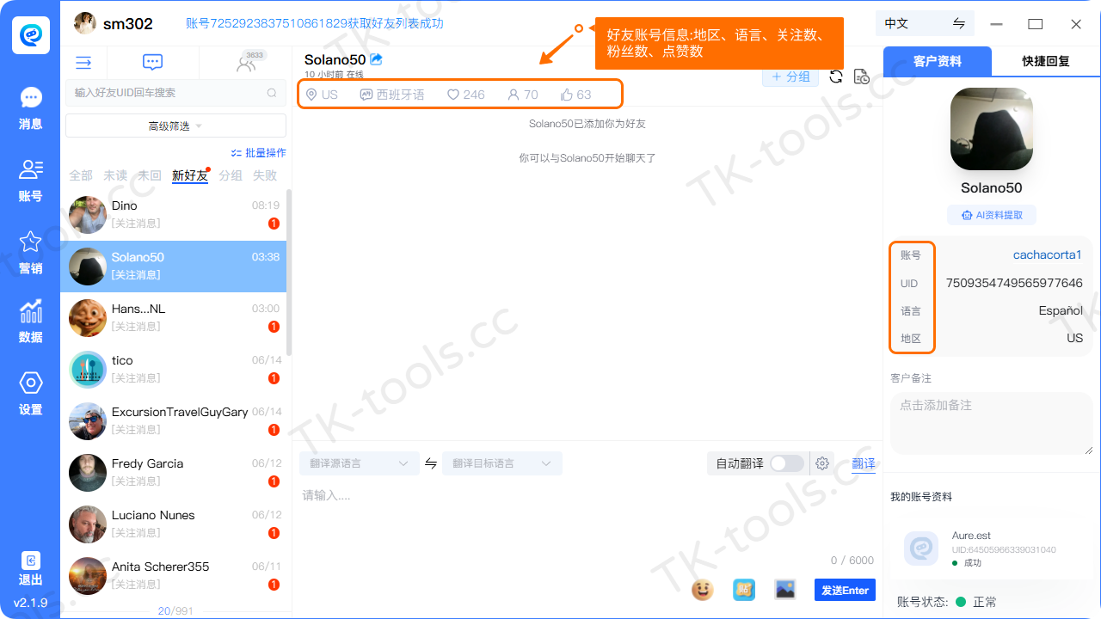
Task: Click the sm302 profile avatar
Action: pos(85,23)
